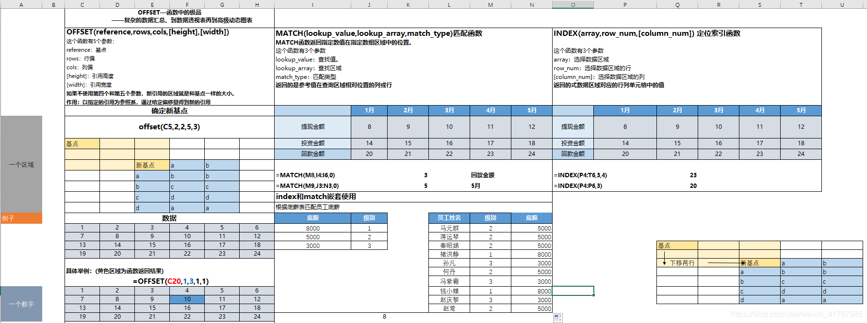Select employee name '孙凡'

tap(449, 263)
